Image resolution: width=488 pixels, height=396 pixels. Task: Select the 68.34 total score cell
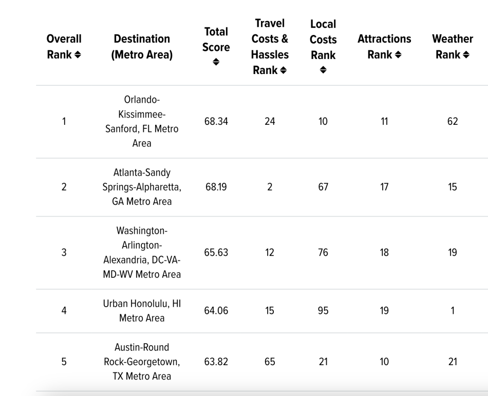click(216, 121)
